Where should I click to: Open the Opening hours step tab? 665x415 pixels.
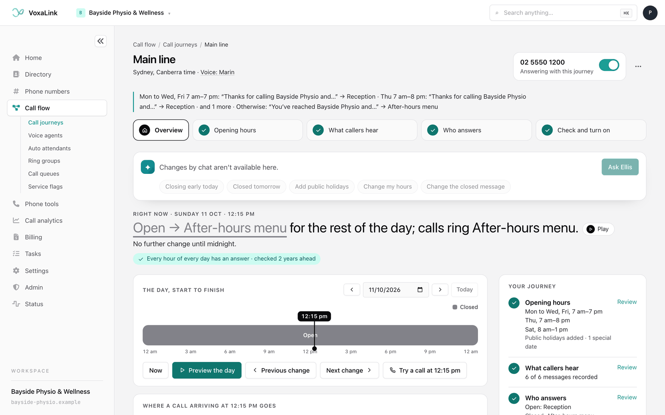point(248,130)
